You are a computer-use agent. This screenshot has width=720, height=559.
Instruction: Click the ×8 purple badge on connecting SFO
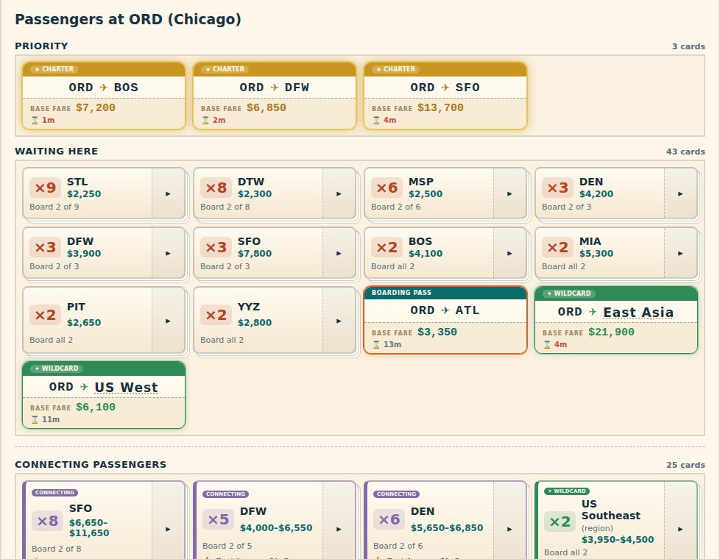[x=47, y=521]
